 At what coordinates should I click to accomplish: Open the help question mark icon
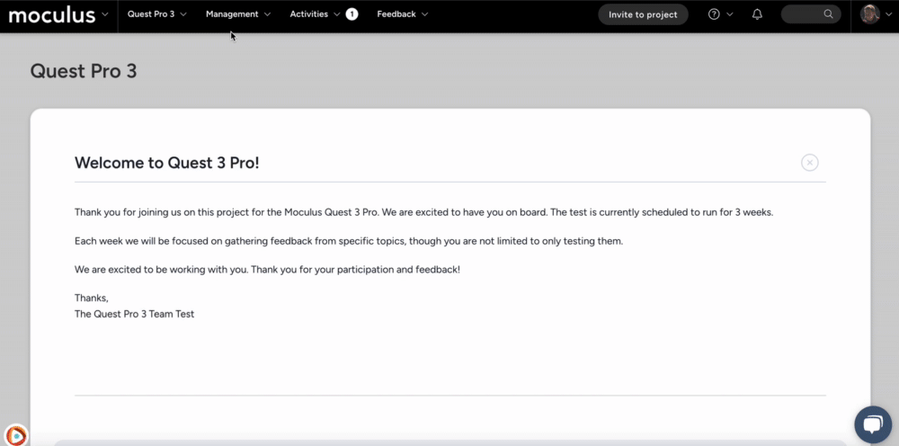[x=714, y=14]
